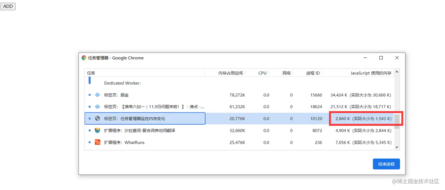Screen dimensions: 445x190
Task: Click the memory value 61,232K
Action: (x=237, y=107)
